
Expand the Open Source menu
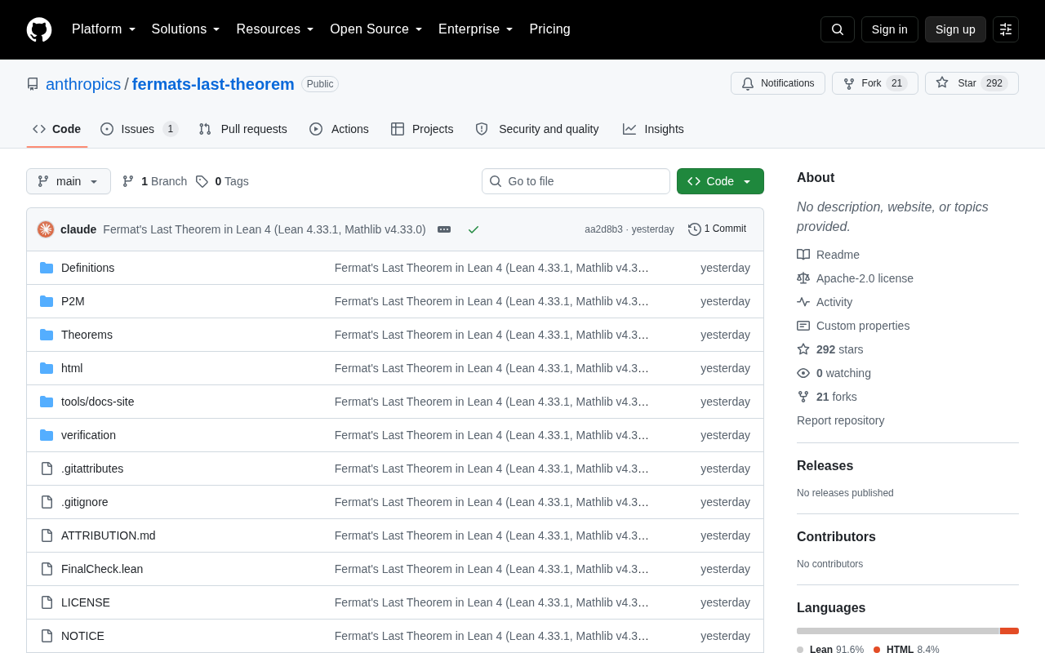click(376, 29)
